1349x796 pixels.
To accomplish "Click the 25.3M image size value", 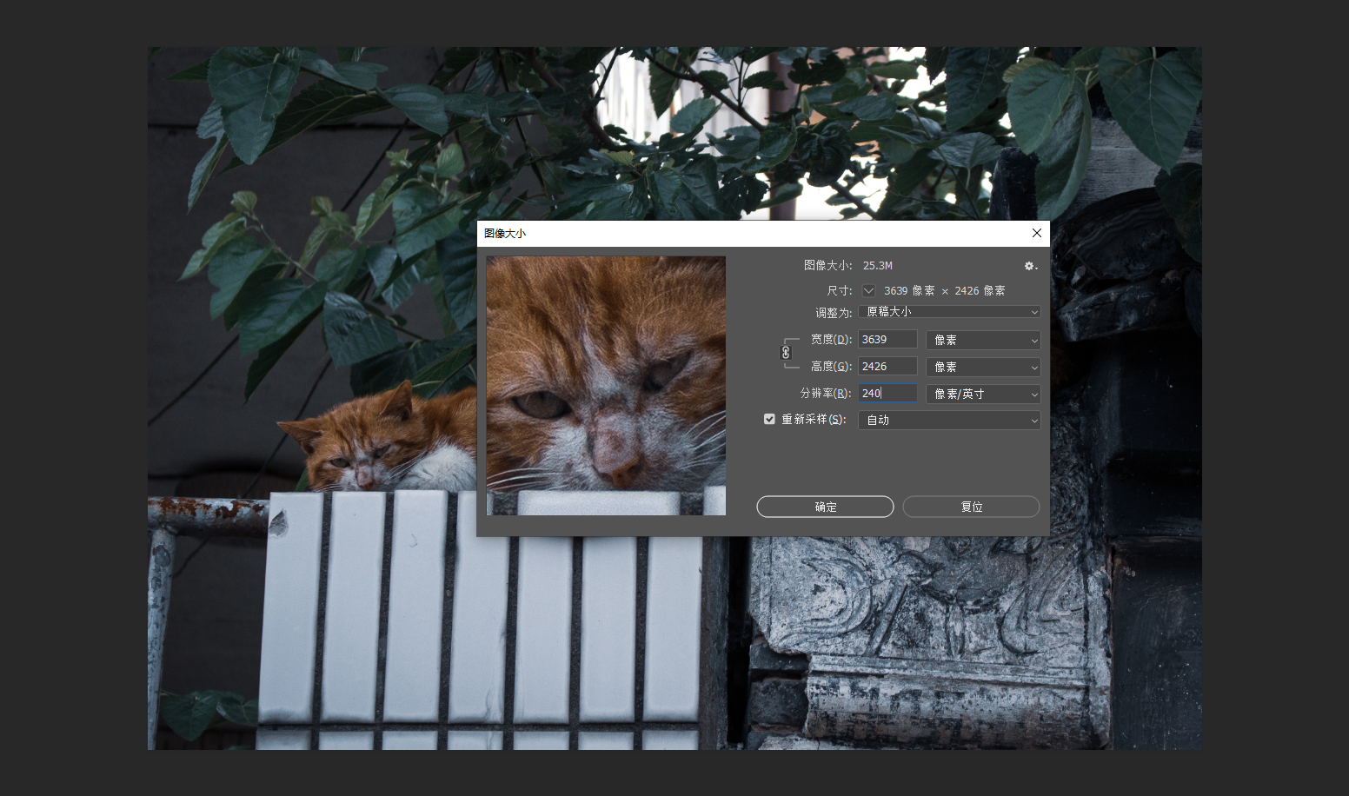I will [x=878, y=266].
